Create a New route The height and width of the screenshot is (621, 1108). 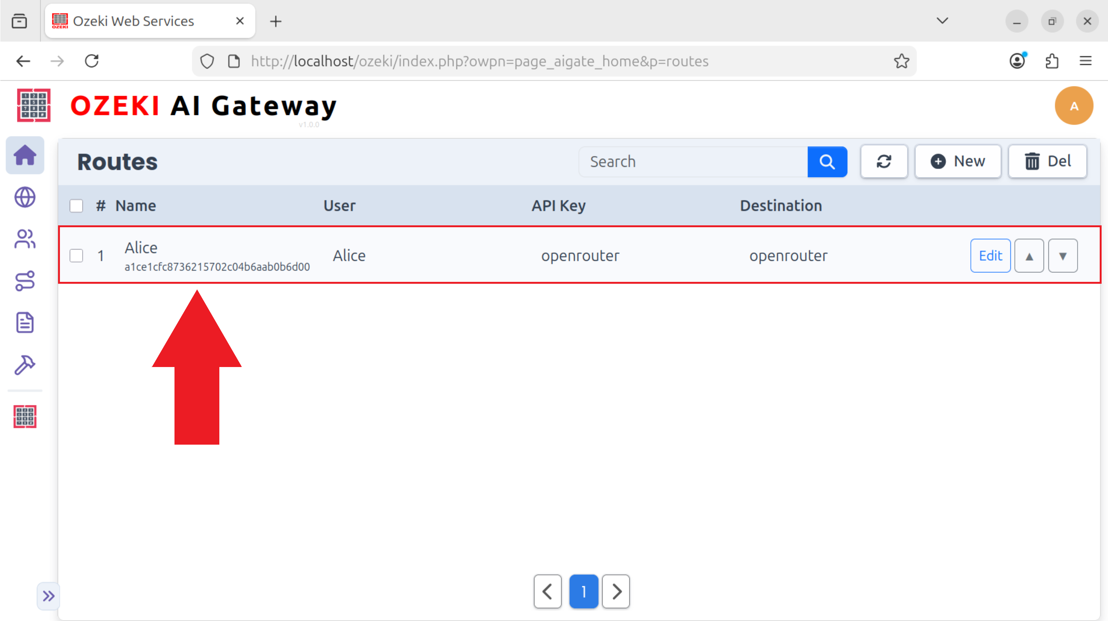coord(958,161)
